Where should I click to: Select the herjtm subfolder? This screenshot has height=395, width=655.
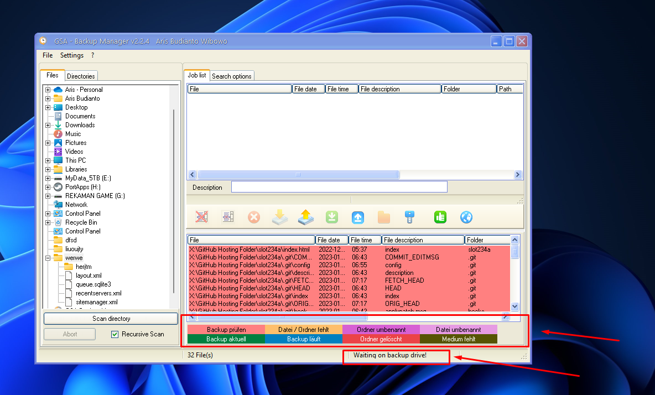84,267
